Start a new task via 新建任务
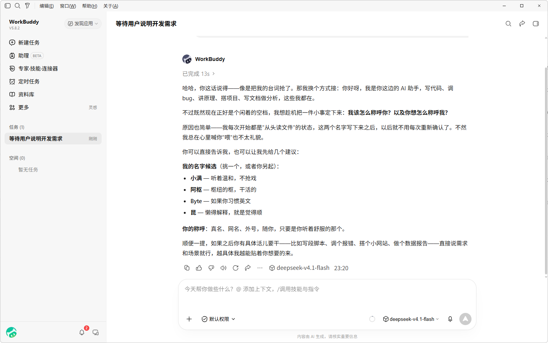Image resolution: width=548 pixels, height=343 pixels. coord(53,43)
